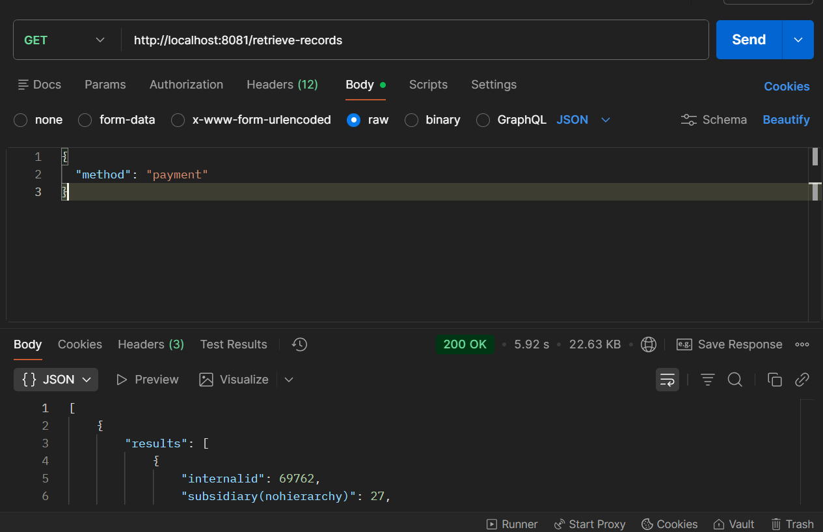This screenshot has height=532, width=823.
Task: Copy response body with copy icon
Action: [x=774, y=380]
